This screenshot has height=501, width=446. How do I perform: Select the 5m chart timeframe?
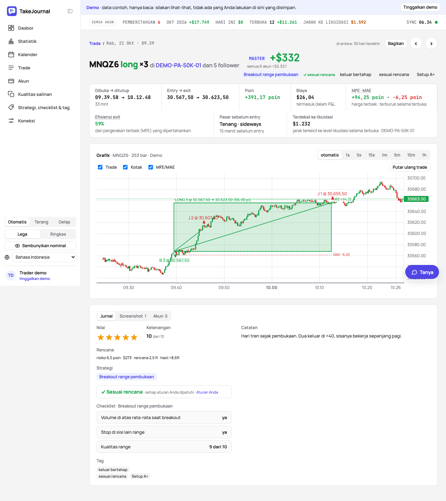(397, 155)
